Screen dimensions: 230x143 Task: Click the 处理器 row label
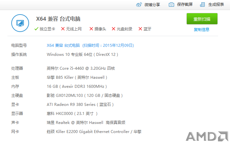(x=17, y=68)
